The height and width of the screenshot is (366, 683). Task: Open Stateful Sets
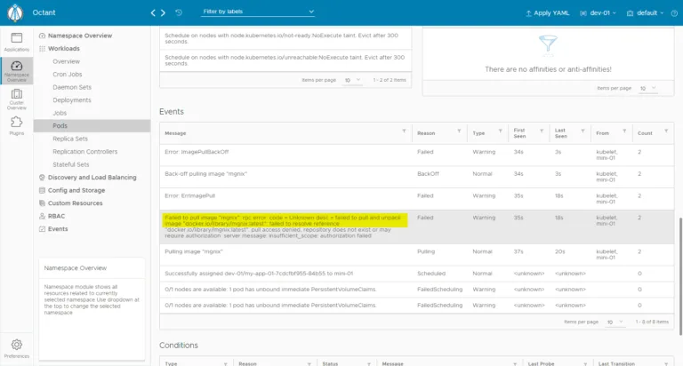70,164
